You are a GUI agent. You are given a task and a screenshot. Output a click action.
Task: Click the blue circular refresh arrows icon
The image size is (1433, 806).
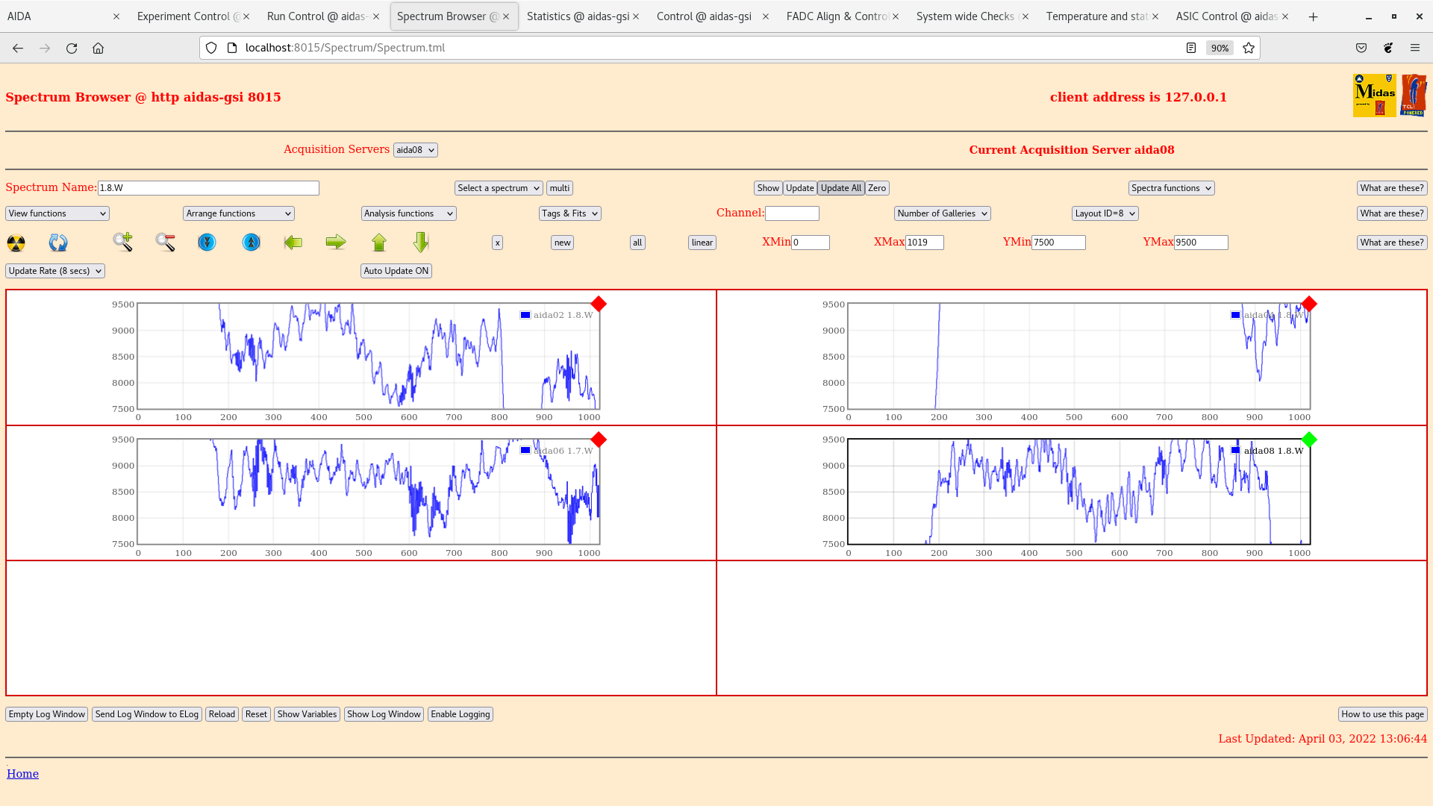click(x=58, y=243)
